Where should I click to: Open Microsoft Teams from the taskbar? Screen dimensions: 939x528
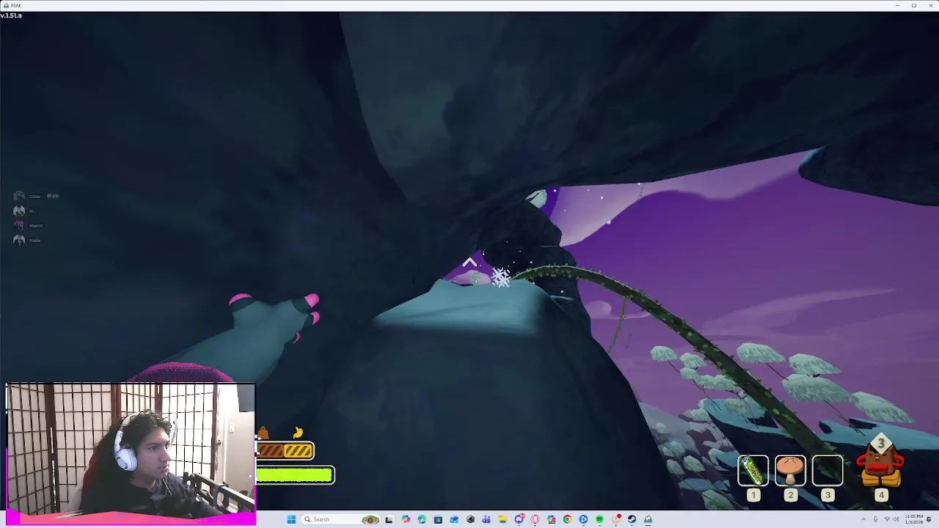coord(486,520)
